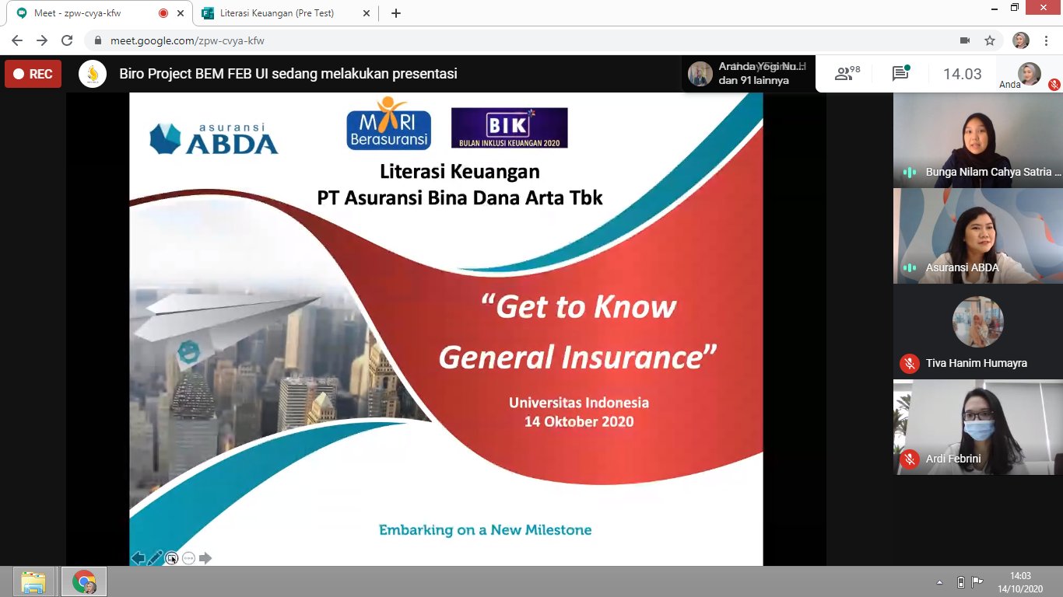
Task: Click Asuransi ABDA's speaking audio indicator
Action: [909, 267]
